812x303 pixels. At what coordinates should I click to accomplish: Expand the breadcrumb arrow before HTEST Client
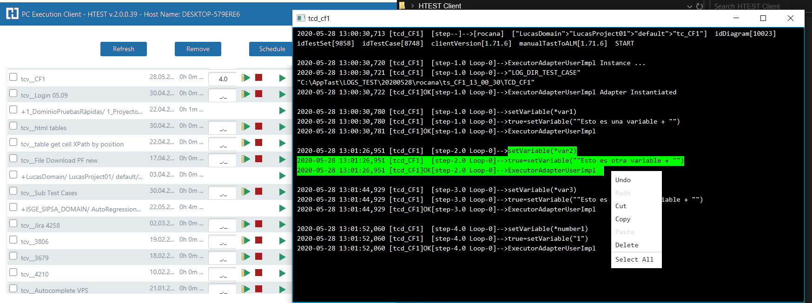(412, 6)
